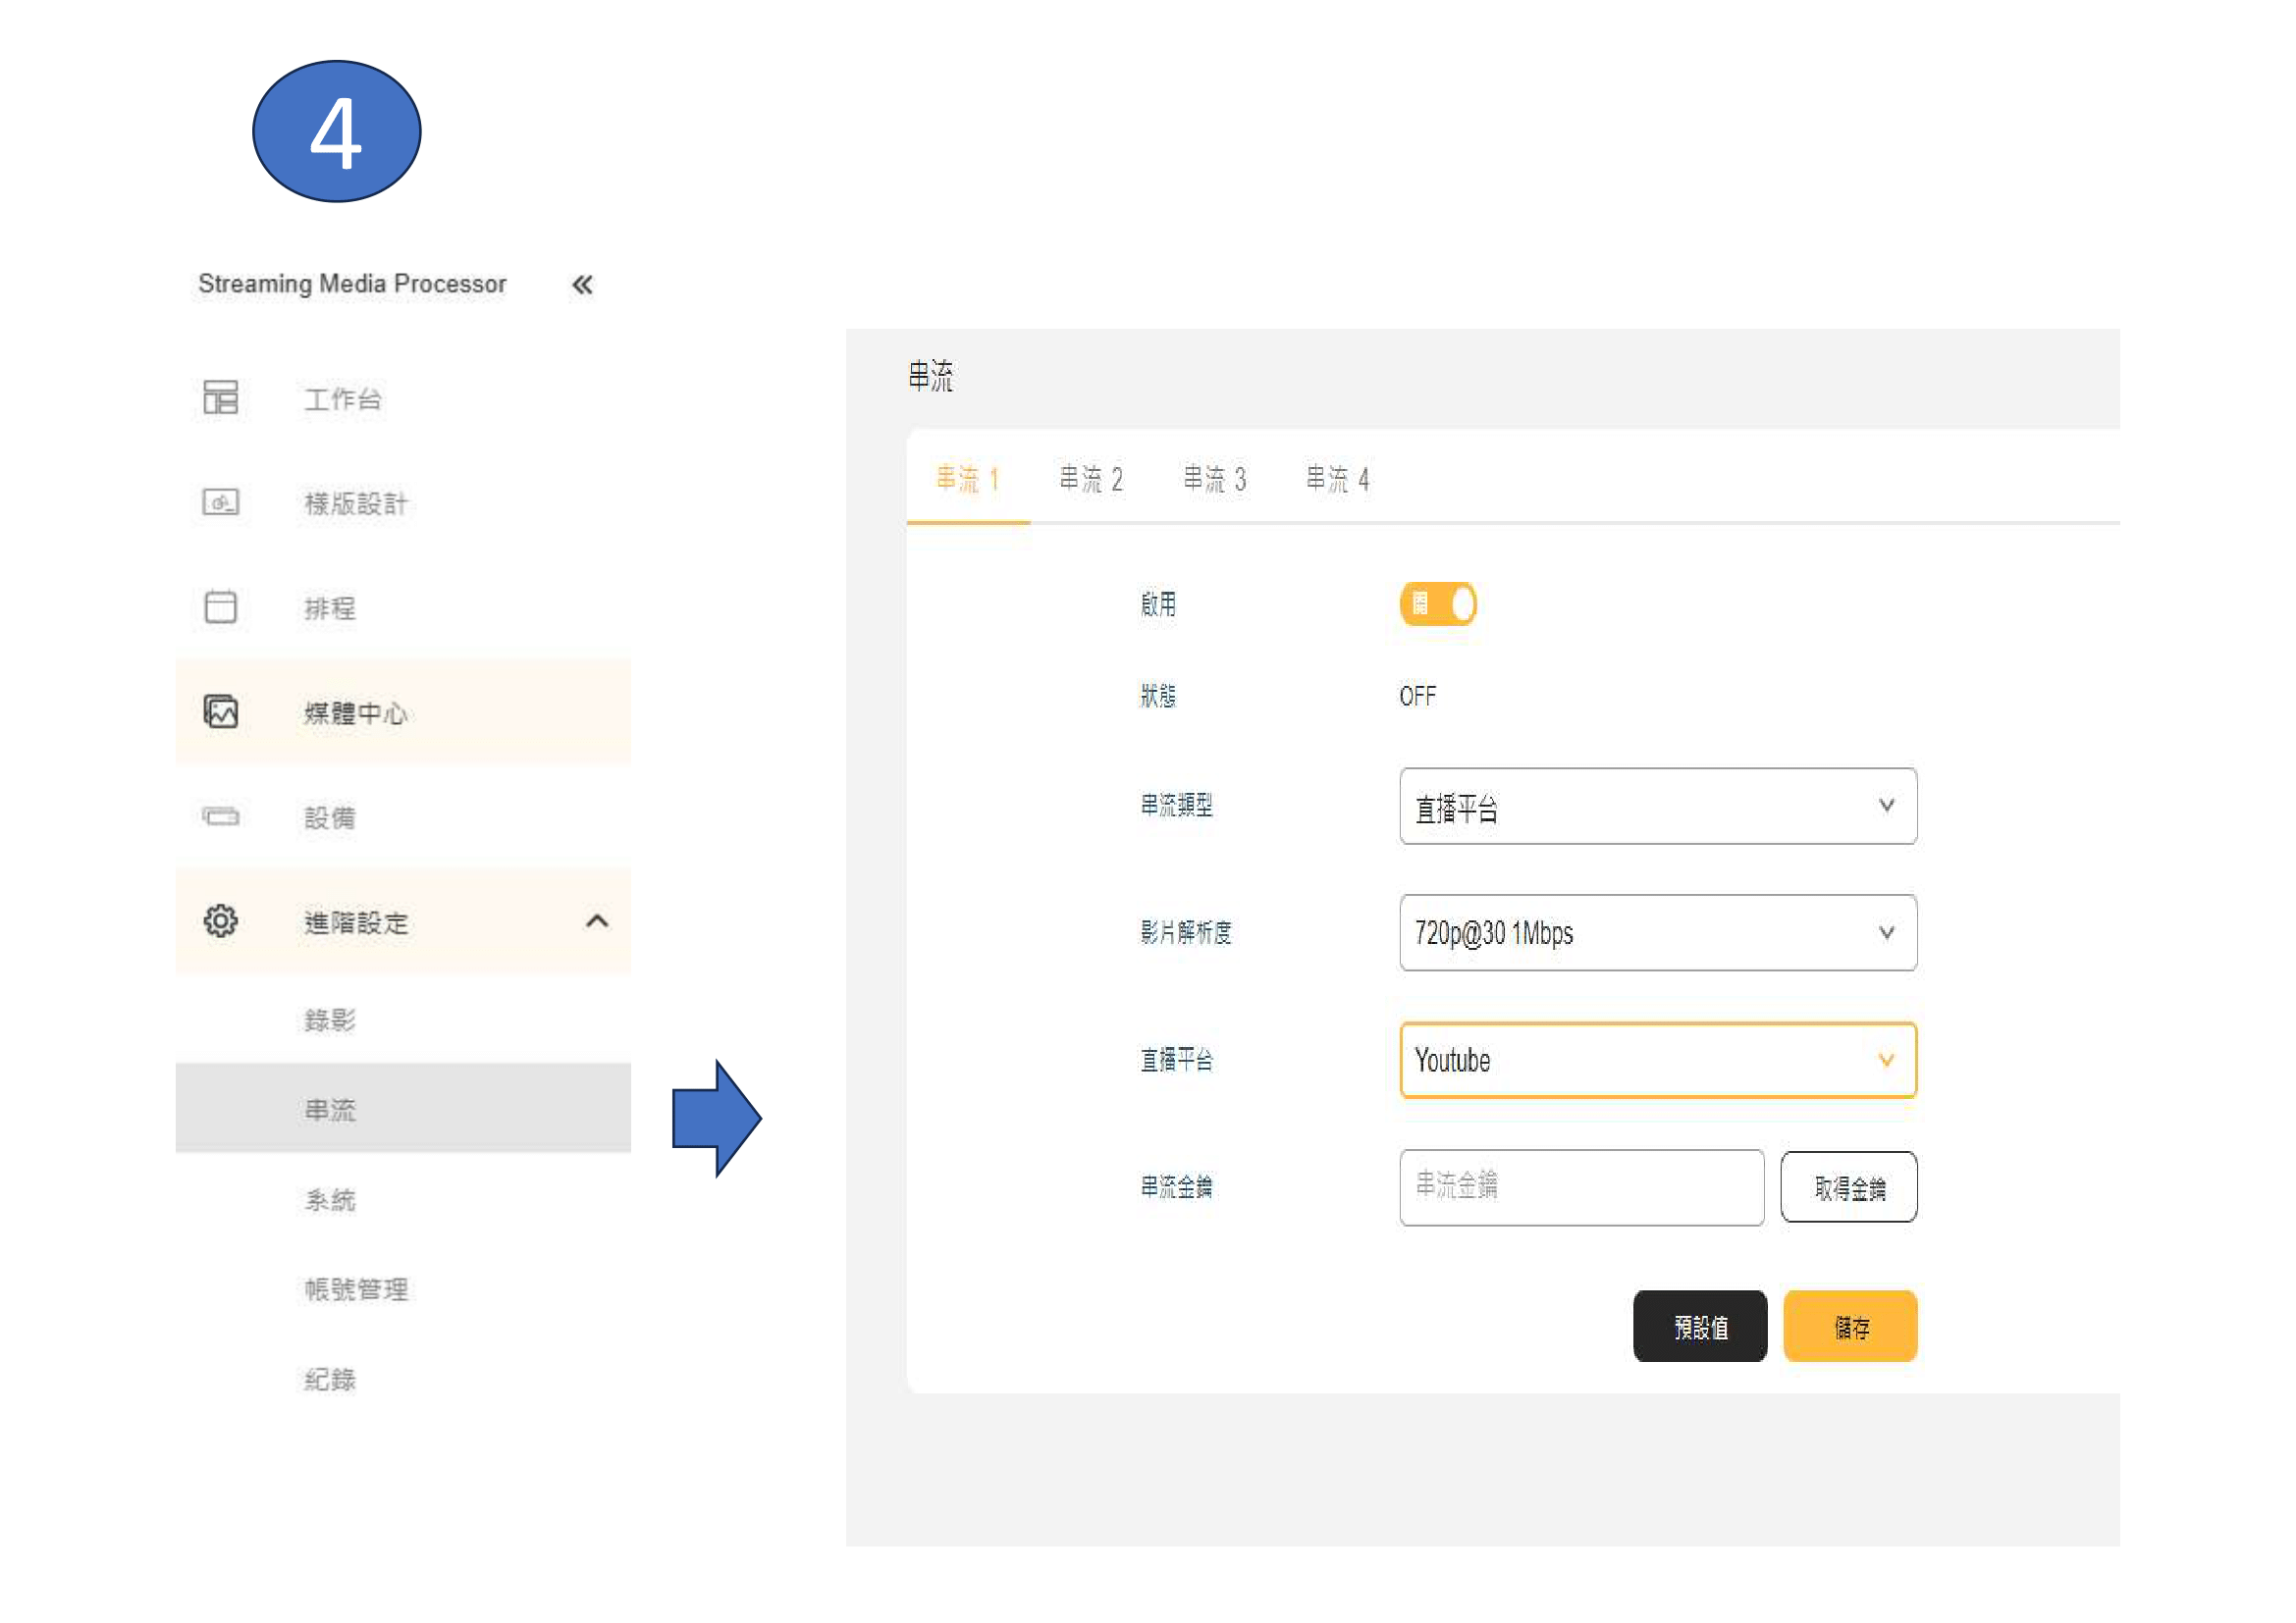Click the 串流金鑰 input field
Viewport: 2296px width, 1623px height.
[x=1580, y=1186]
